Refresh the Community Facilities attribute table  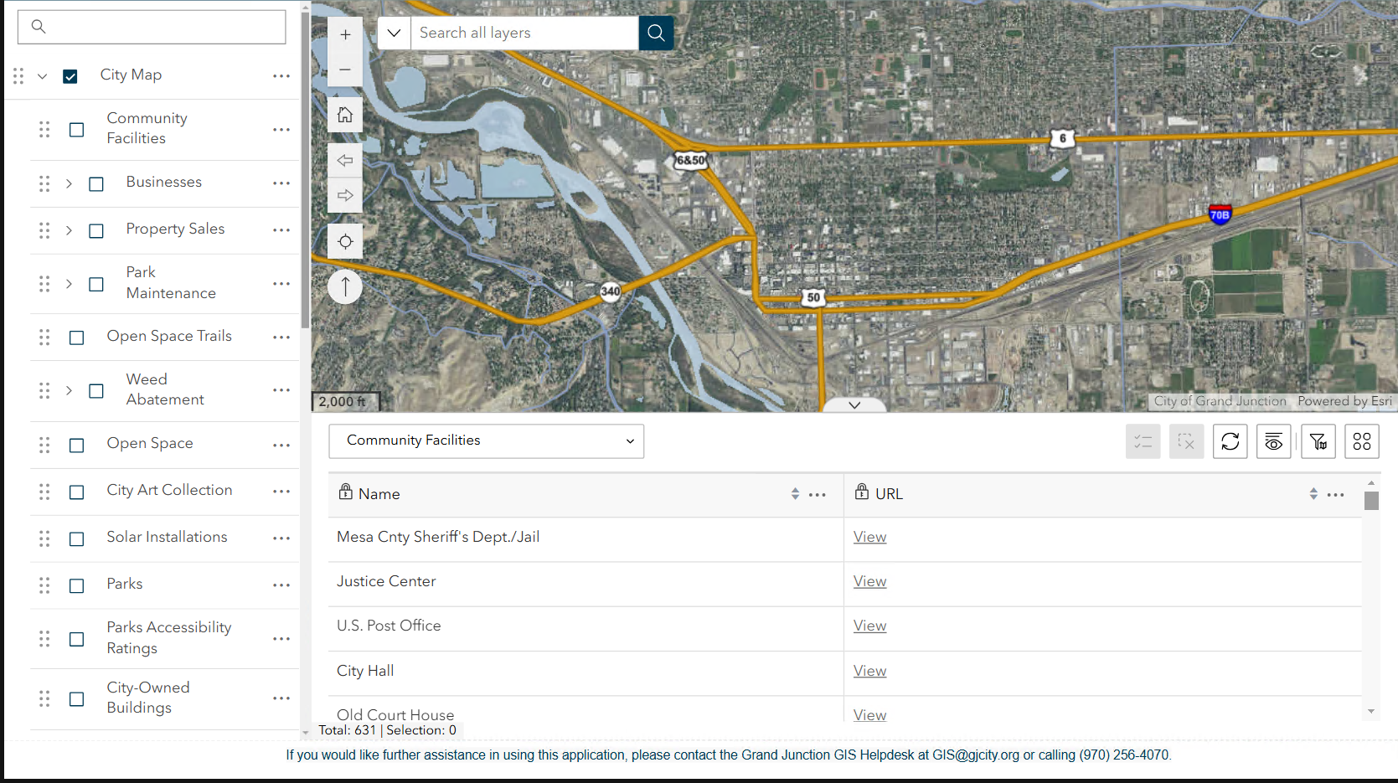pyautogui.click(x=1230, y=441)
